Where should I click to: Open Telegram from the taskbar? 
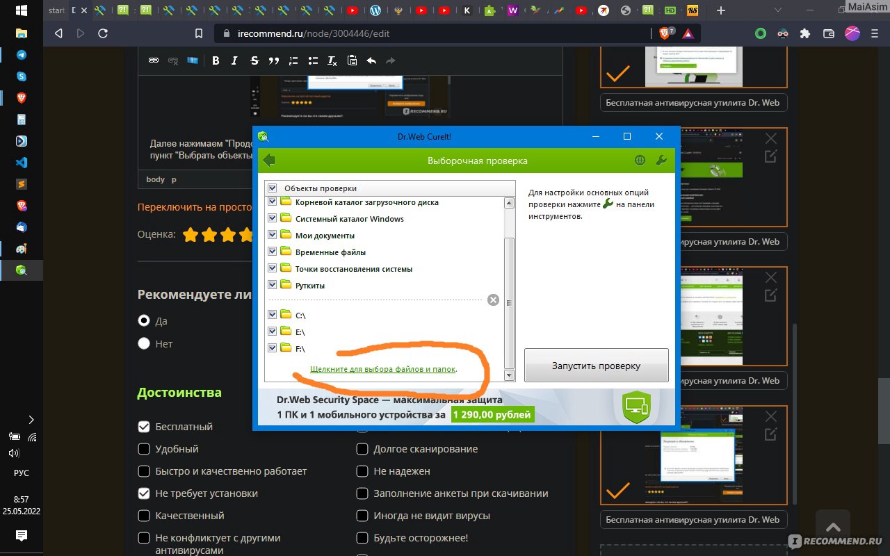pyautogui.click(x=22, y=55)
